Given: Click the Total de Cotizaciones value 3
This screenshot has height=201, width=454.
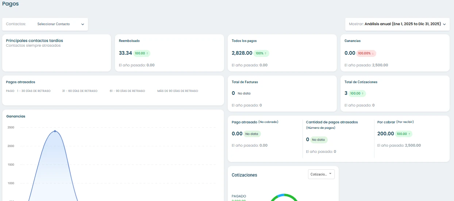Looking at the screenshot, I should coord(346,93).
